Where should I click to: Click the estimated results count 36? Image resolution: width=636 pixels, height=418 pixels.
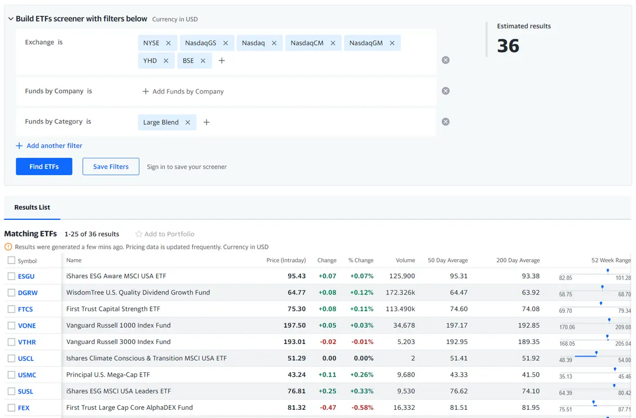point(508,46)
